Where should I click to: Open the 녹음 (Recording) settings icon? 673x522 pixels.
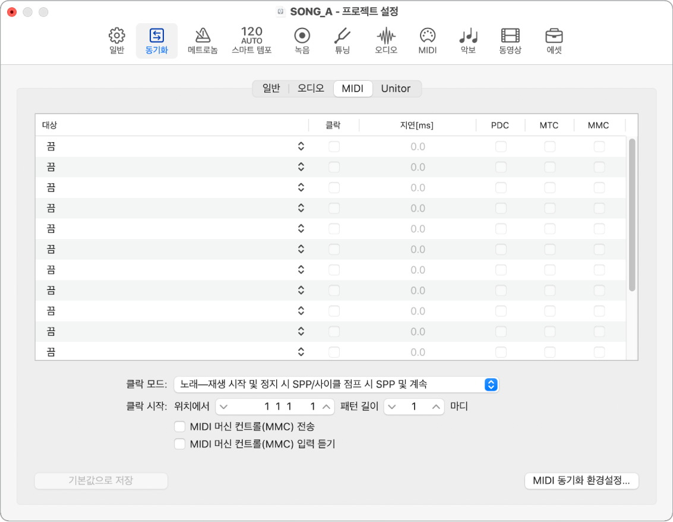coord(302,41)
